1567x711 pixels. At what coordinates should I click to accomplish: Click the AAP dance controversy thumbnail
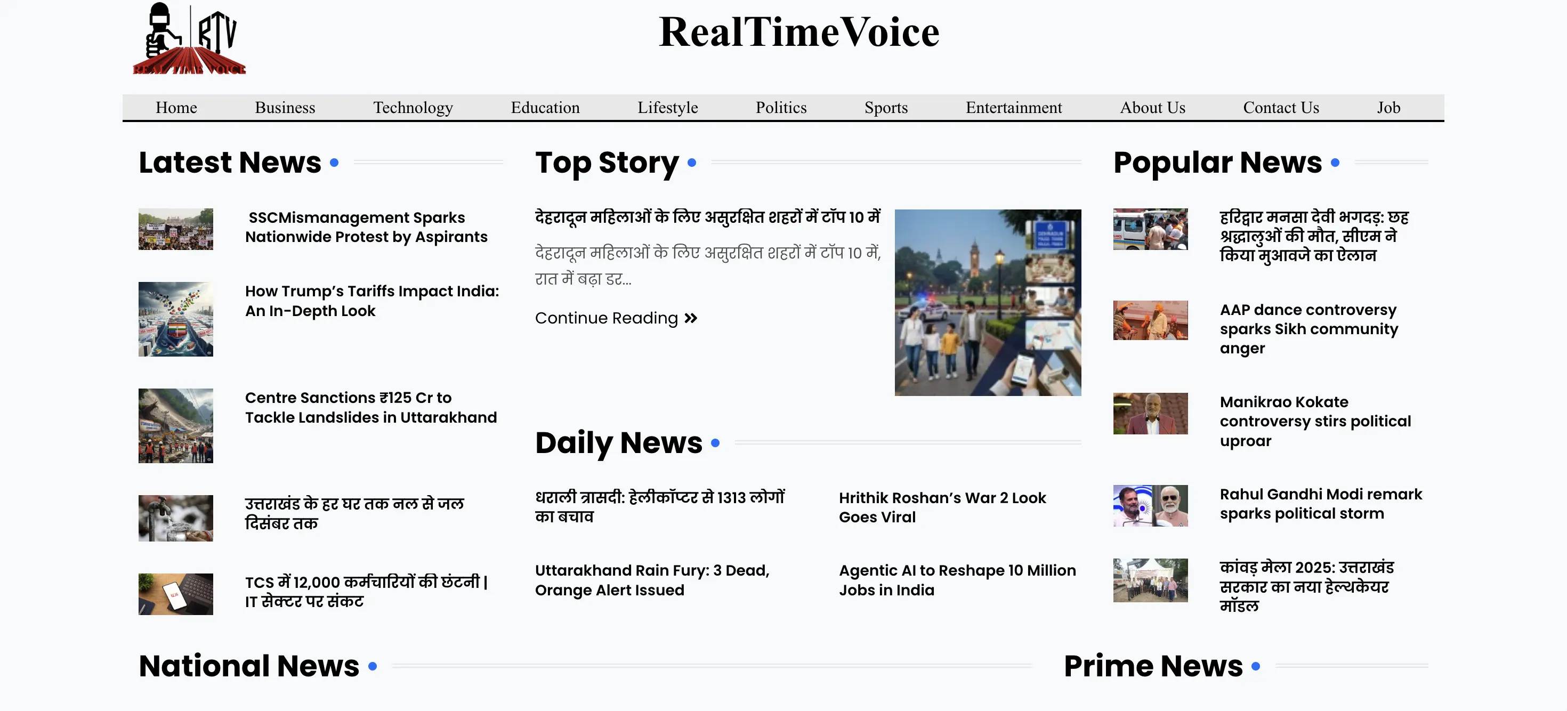(x=1150, y=320)
